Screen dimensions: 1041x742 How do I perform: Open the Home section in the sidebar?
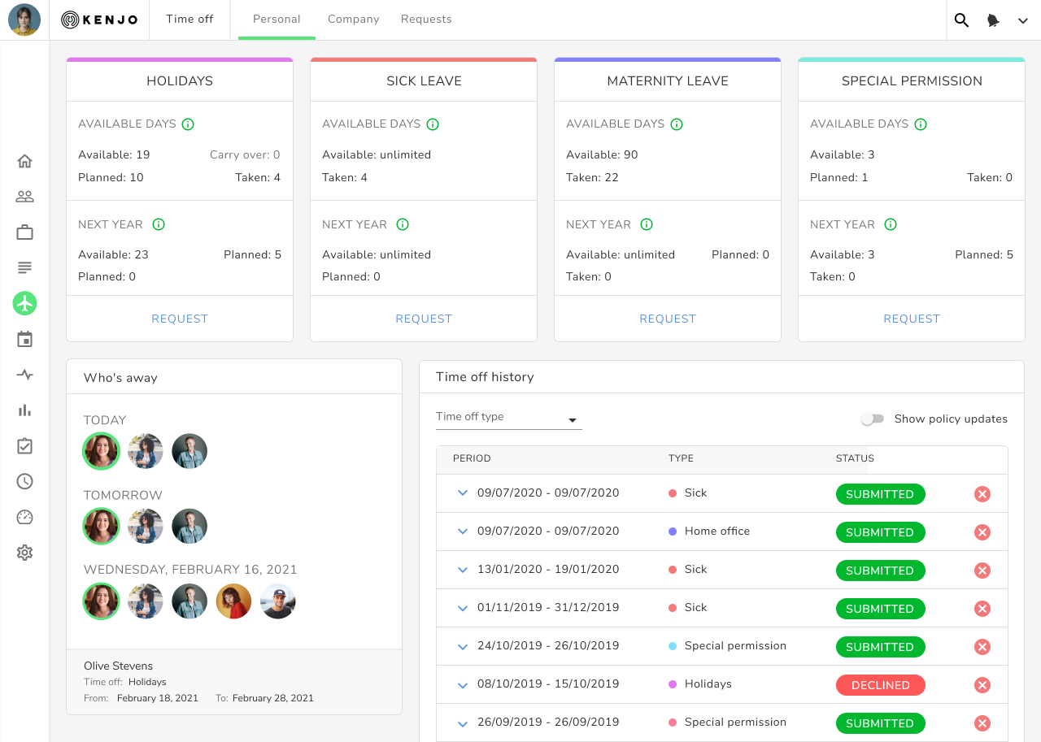[x=24, y=160]
